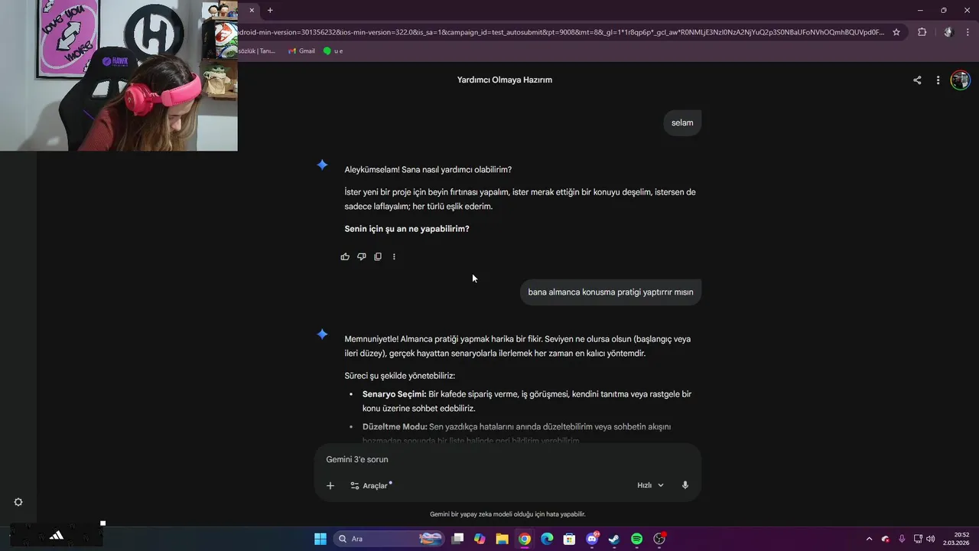Open the conversation three-dot menu at top
Viewport: 979px width, 551px height.
[938, 80]
